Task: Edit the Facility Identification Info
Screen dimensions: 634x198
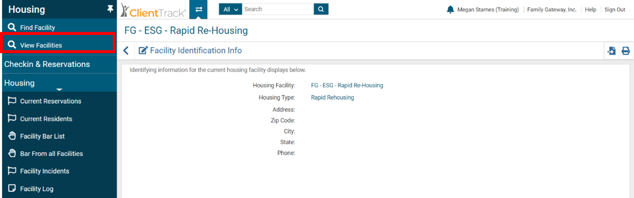Action: 143,50
